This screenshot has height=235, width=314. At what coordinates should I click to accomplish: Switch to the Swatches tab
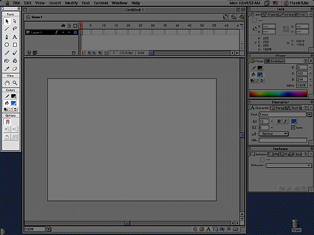(x=274, y=61)
